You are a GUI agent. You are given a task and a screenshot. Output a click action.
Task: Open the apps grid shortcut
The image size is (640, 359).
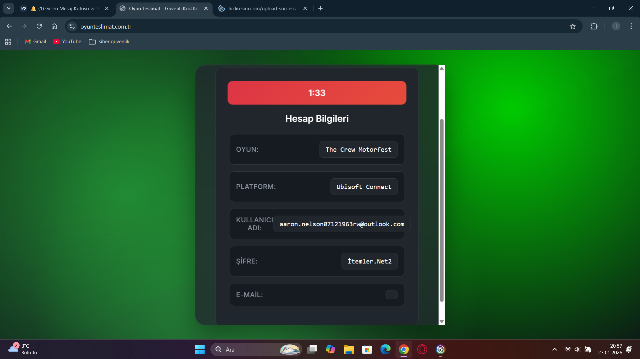pyautogui.click(x=8, y=42)
